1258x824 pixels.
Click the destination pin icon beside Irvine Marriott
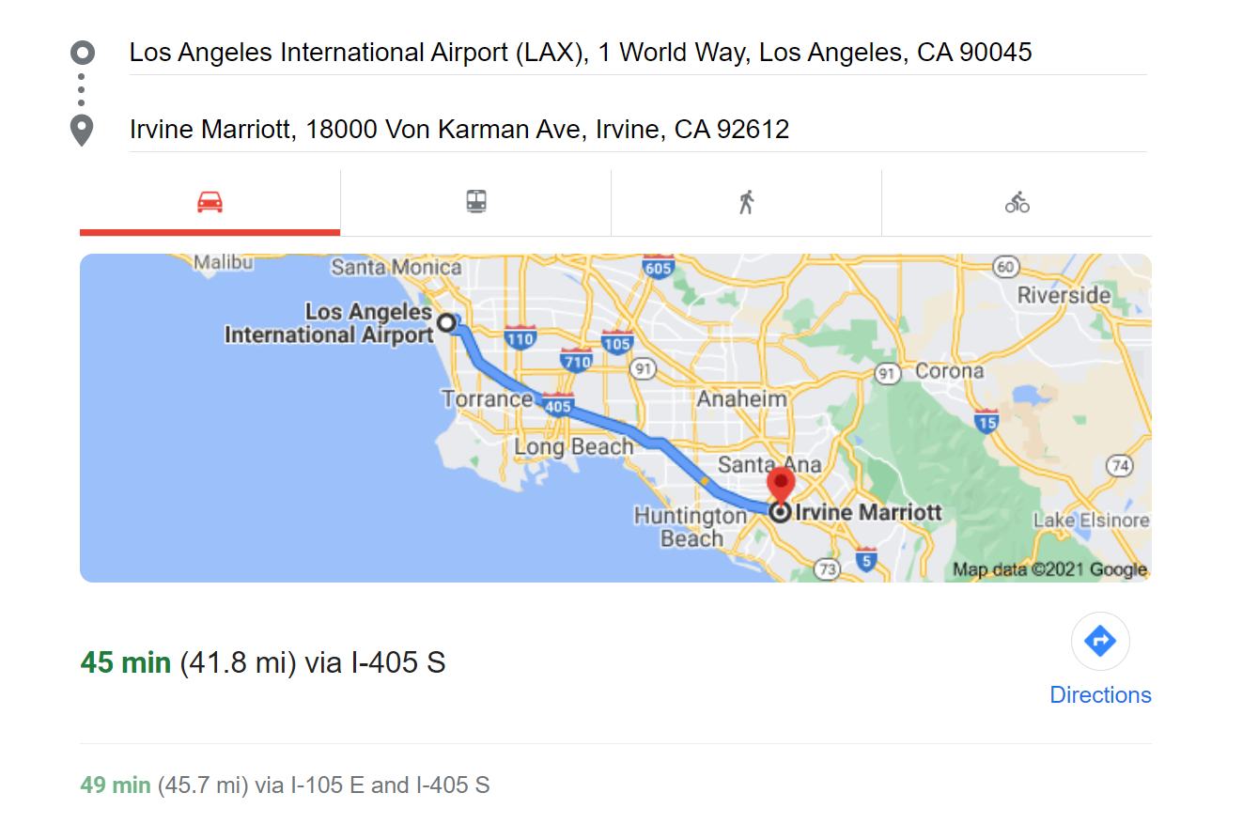tap(82, 130)
